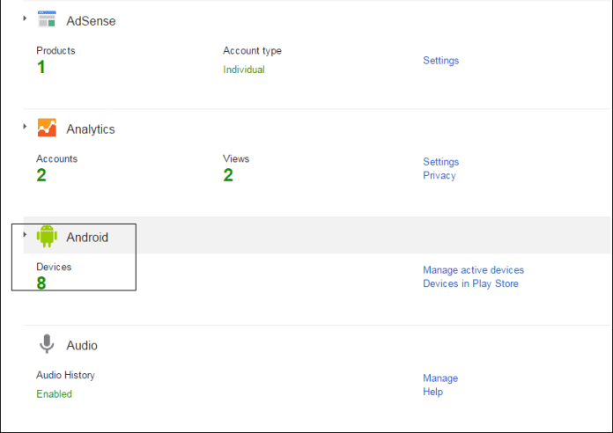Viewport: 613px width, 433px height.
Task: Click the Android Devices count 8
Action: (41, 283)
